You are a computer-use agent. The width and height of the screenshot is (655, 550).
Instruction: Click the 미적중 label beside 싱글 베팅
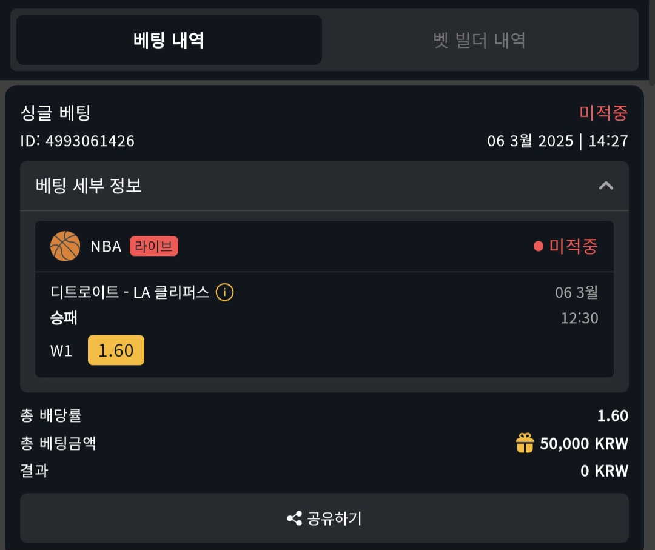point(603,113)
